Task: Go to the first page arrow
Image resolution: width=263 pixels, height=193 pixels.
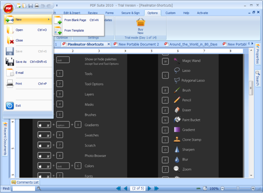Action: pos(118,188)
